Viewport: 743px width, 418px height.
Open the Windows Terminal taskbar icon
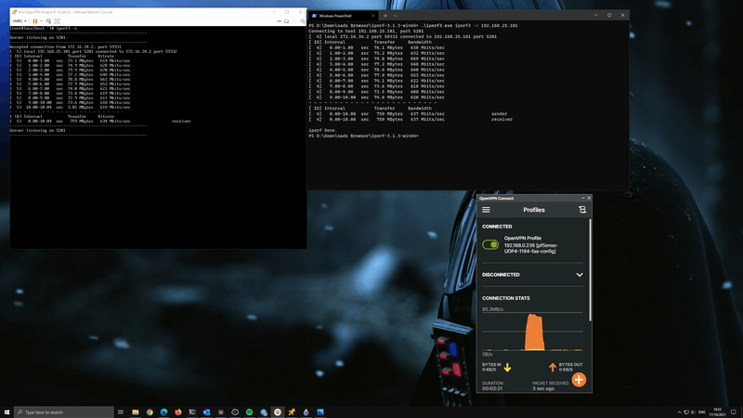(192, 411)
